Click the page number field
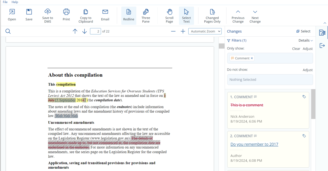The height and width of the screenshot is (171, 328). tap(95, 31)
